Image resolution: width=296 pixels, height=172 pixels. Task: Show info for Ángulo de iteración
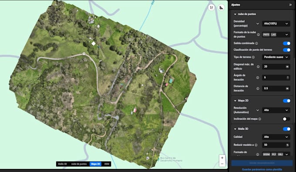pos(258,78)
